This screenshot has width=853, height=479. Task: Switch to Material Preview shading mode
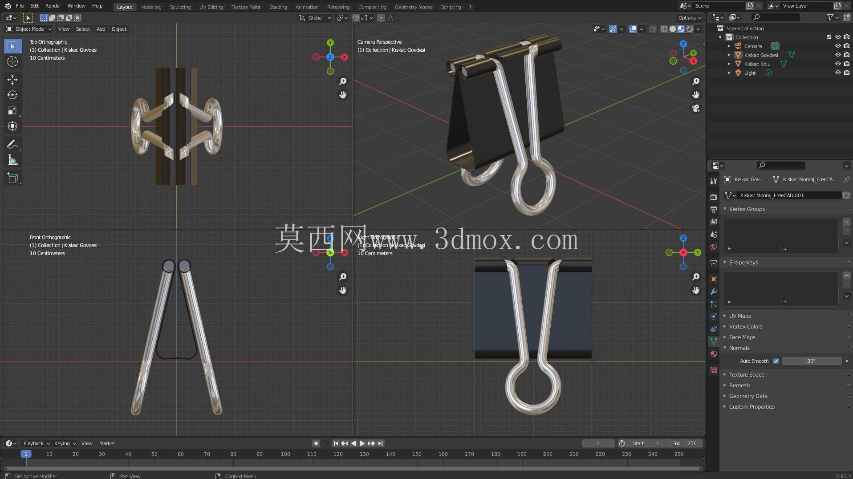[x=681, y=29]
